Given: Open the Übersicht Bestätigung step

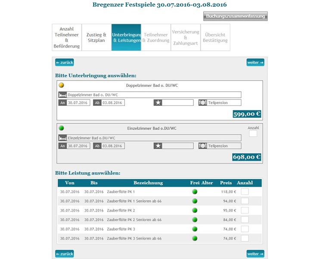Looking at the screenshot, I should click(215, 37).
